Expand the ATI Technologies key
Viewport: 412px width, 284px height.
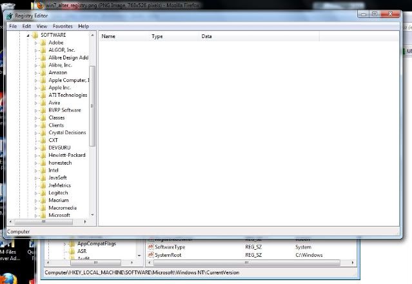point(36,96)
